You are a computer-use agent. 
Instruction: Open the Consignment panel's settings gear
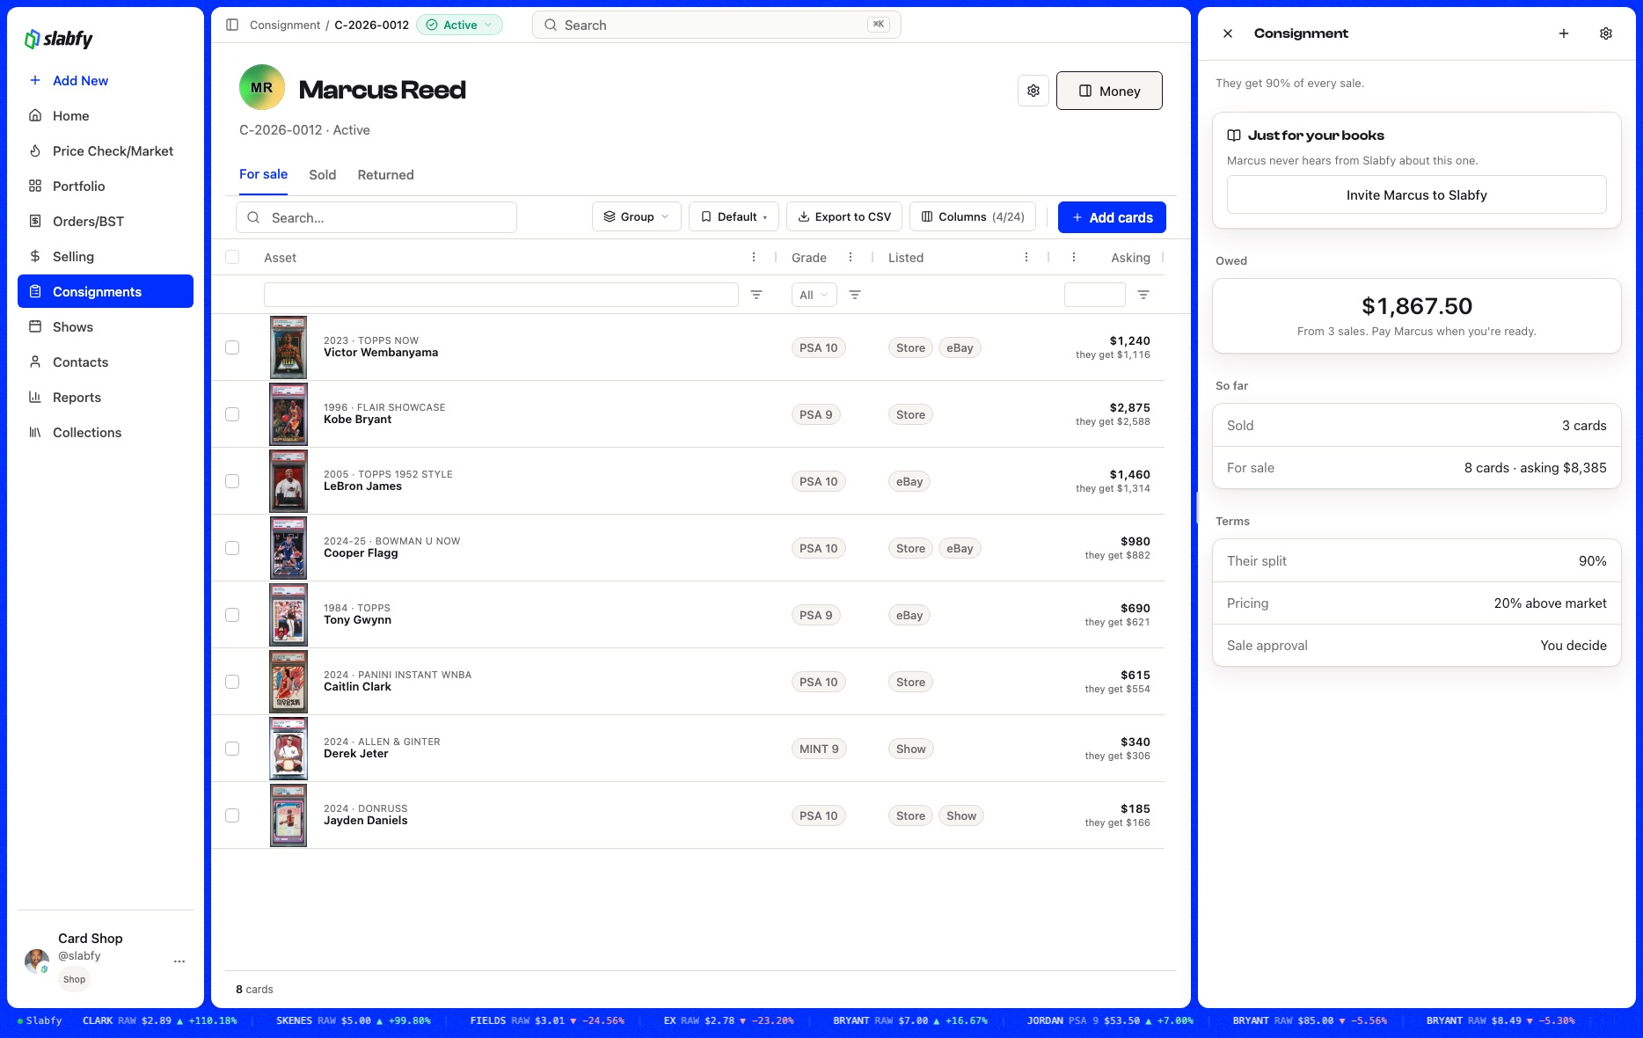[x=1606, y=33]
